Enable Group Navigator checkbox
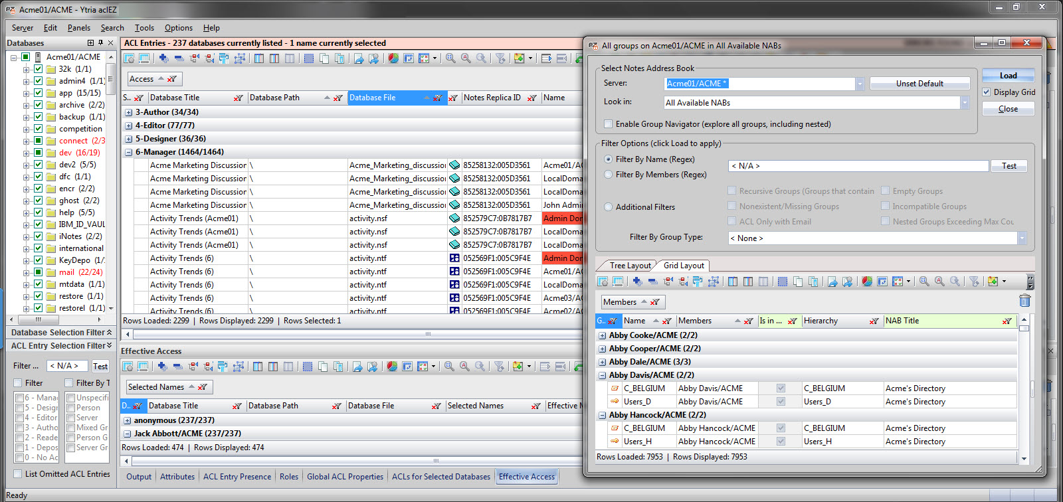Viewport: 1063px width, 502px height. 608,124
